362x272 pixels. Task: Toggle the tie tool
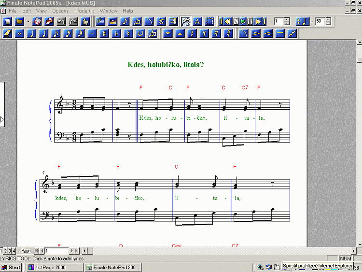coord(140,33)
